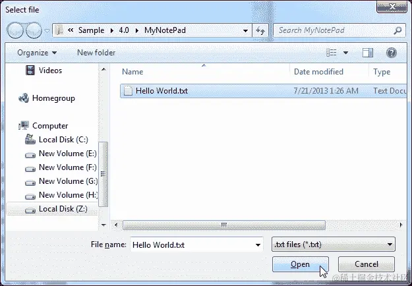The image size is (412, 286).
Task: Click file list horizontal scrollbar thumb
Action: click(x=224, y=225)
